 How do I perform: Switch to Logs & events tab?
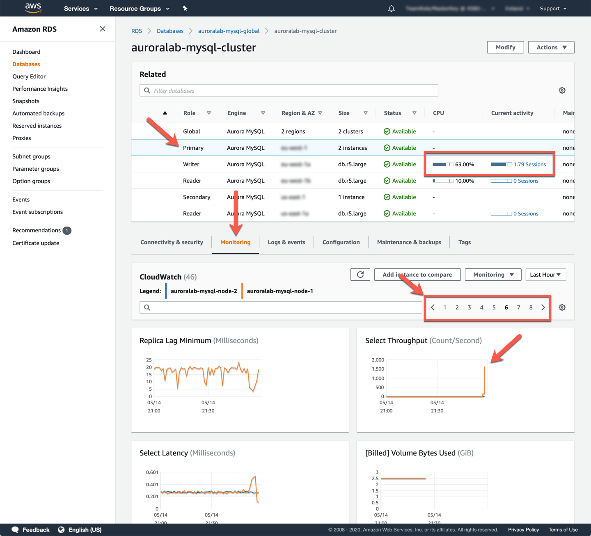pyautogui.click(x=286, y=242)
